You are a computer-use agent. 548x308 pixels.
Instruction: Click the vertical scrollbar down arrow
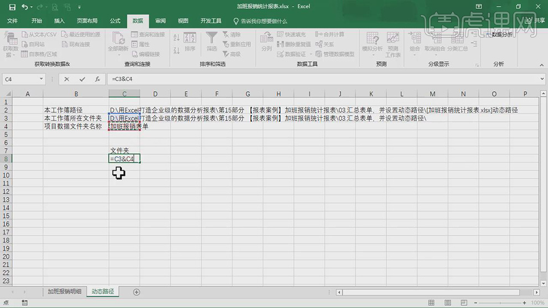pyautogui.click(x=543, y=283)
